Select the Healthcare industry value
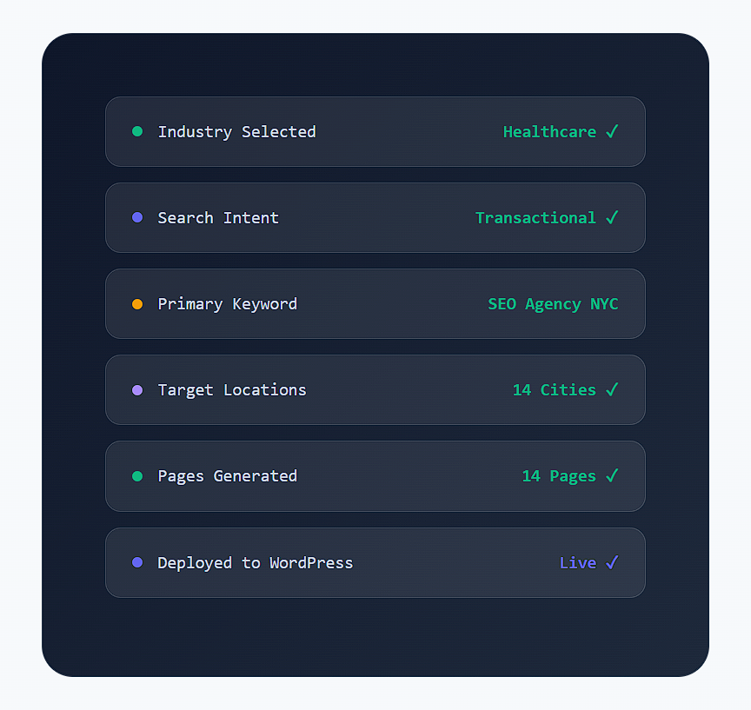This screenshot has height=710, width=751. (x=549, y=132)
